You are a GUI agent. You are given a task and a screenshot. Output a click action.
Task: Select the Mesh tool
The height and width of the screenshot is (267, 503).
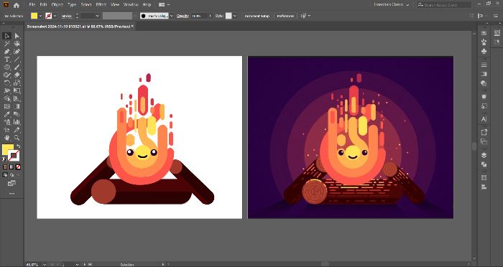coord(6,106)
